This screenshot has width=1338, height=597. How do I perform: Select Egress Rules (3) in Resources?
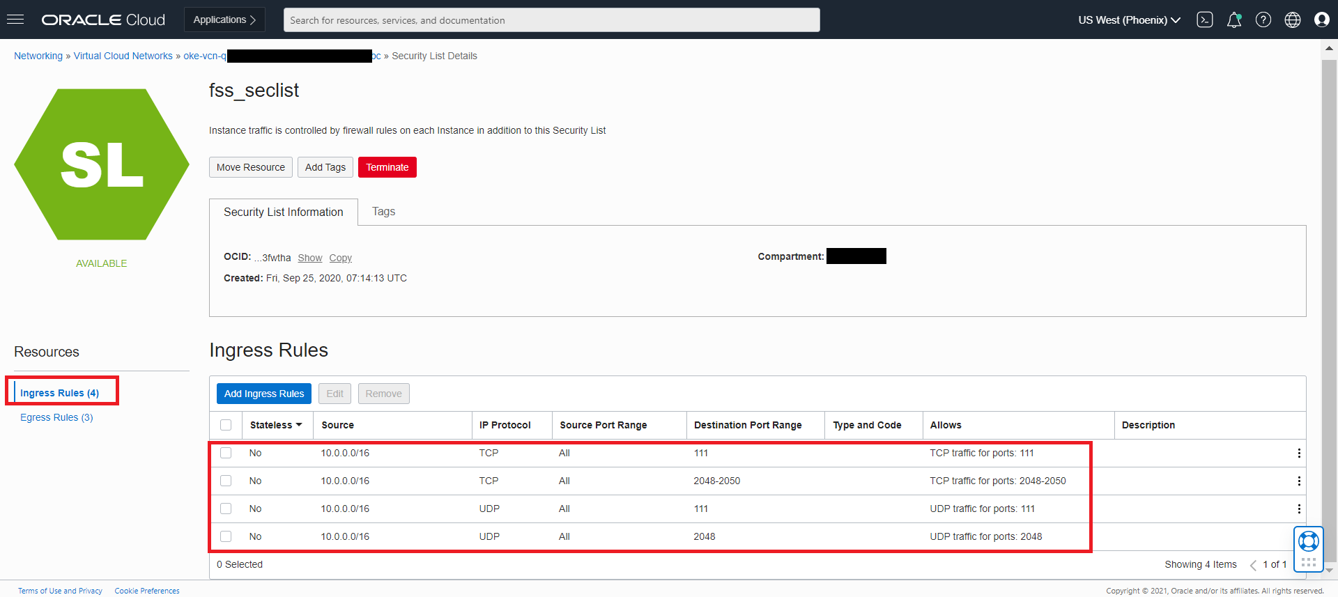pyautogui.click(x=56, y=417)
